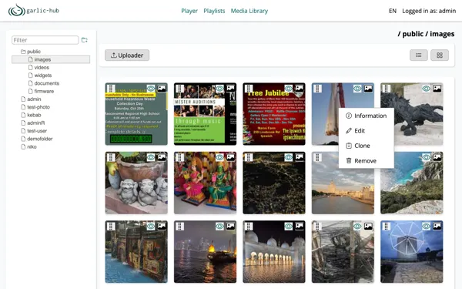Select the widgets subfolder
This screenshot has width=462, height=289.
(x=40, y=76)
